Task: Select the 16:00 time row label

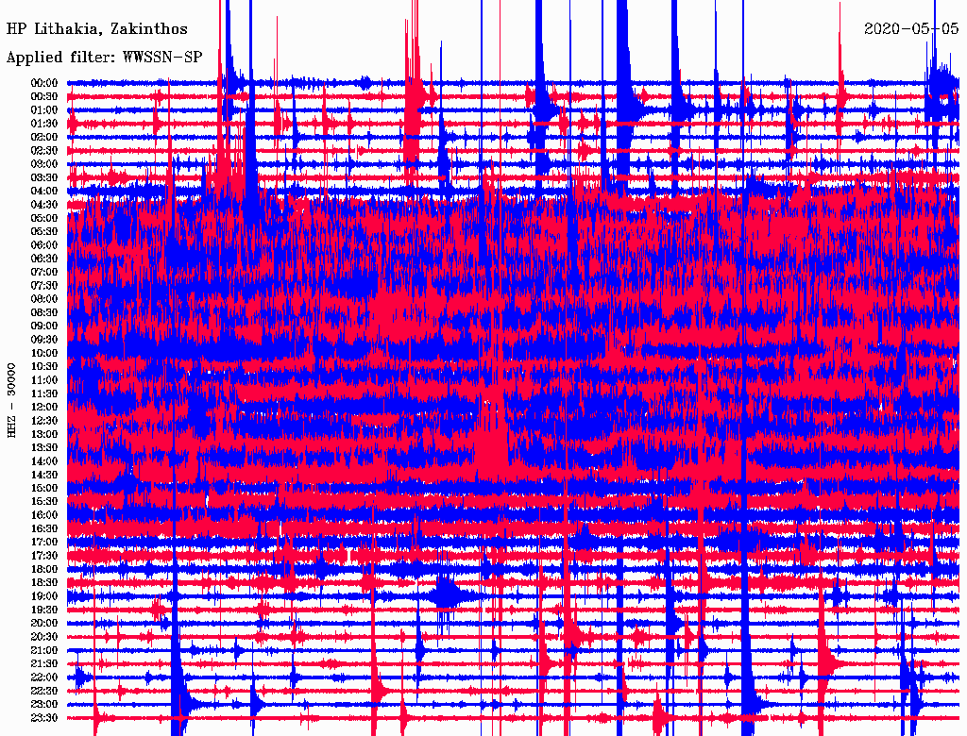Action: click(x=44, y=515)
